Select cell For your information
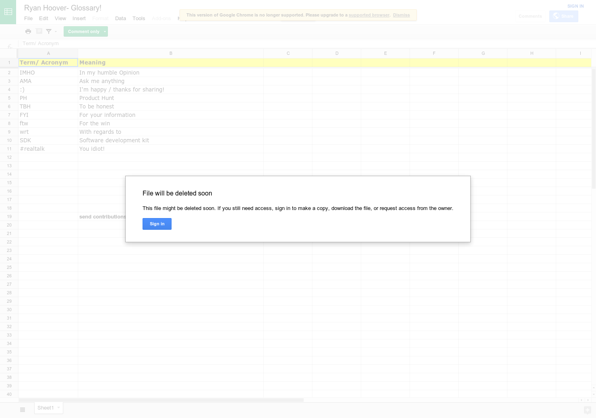 (x=171, y=115)
